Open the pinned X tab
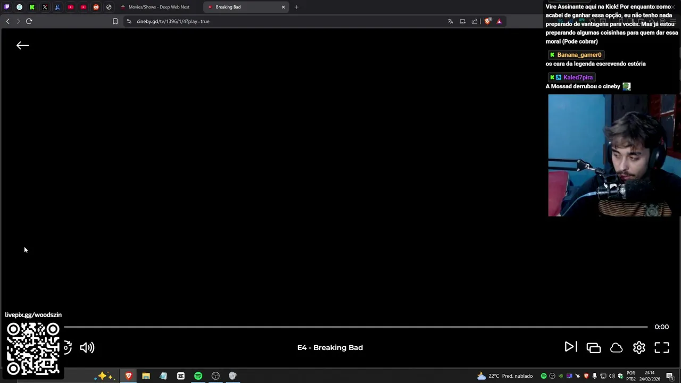Screen dimensions: 681x383 pos(45,7)
